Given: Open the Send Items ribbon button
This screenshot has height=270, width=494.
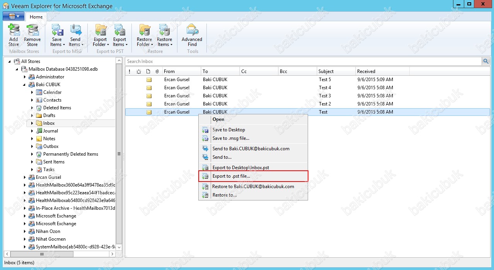Looking at the screenshot, I should (x=75, y=35).
